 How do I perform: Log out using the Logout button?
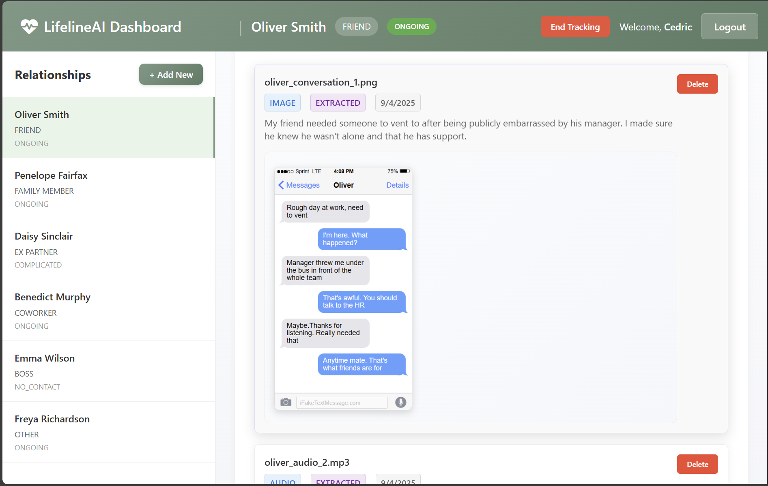pos(729,27)
